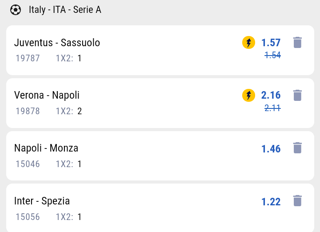The image size is (320, 232).
Task: Delete the Juventus - Sassuolo bet
Action: tap(297, 42)
